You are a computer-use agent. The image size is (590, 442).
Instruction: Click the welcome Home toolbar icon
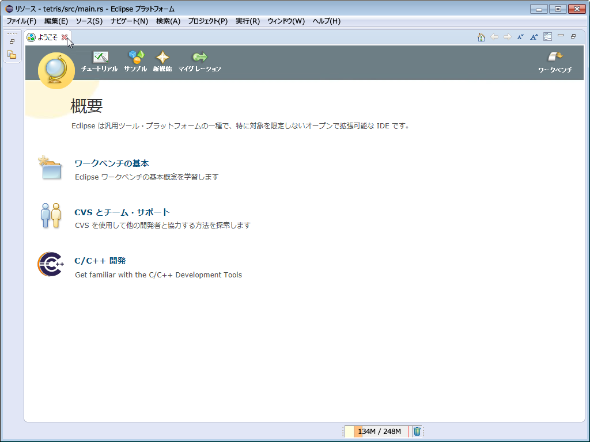click(481, 37)
